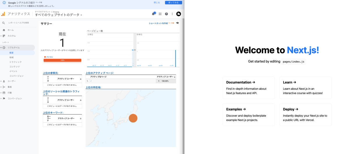Click the ユーザー person icon
The width and height of the screenshot is (349, 154).
click(4, 81)
